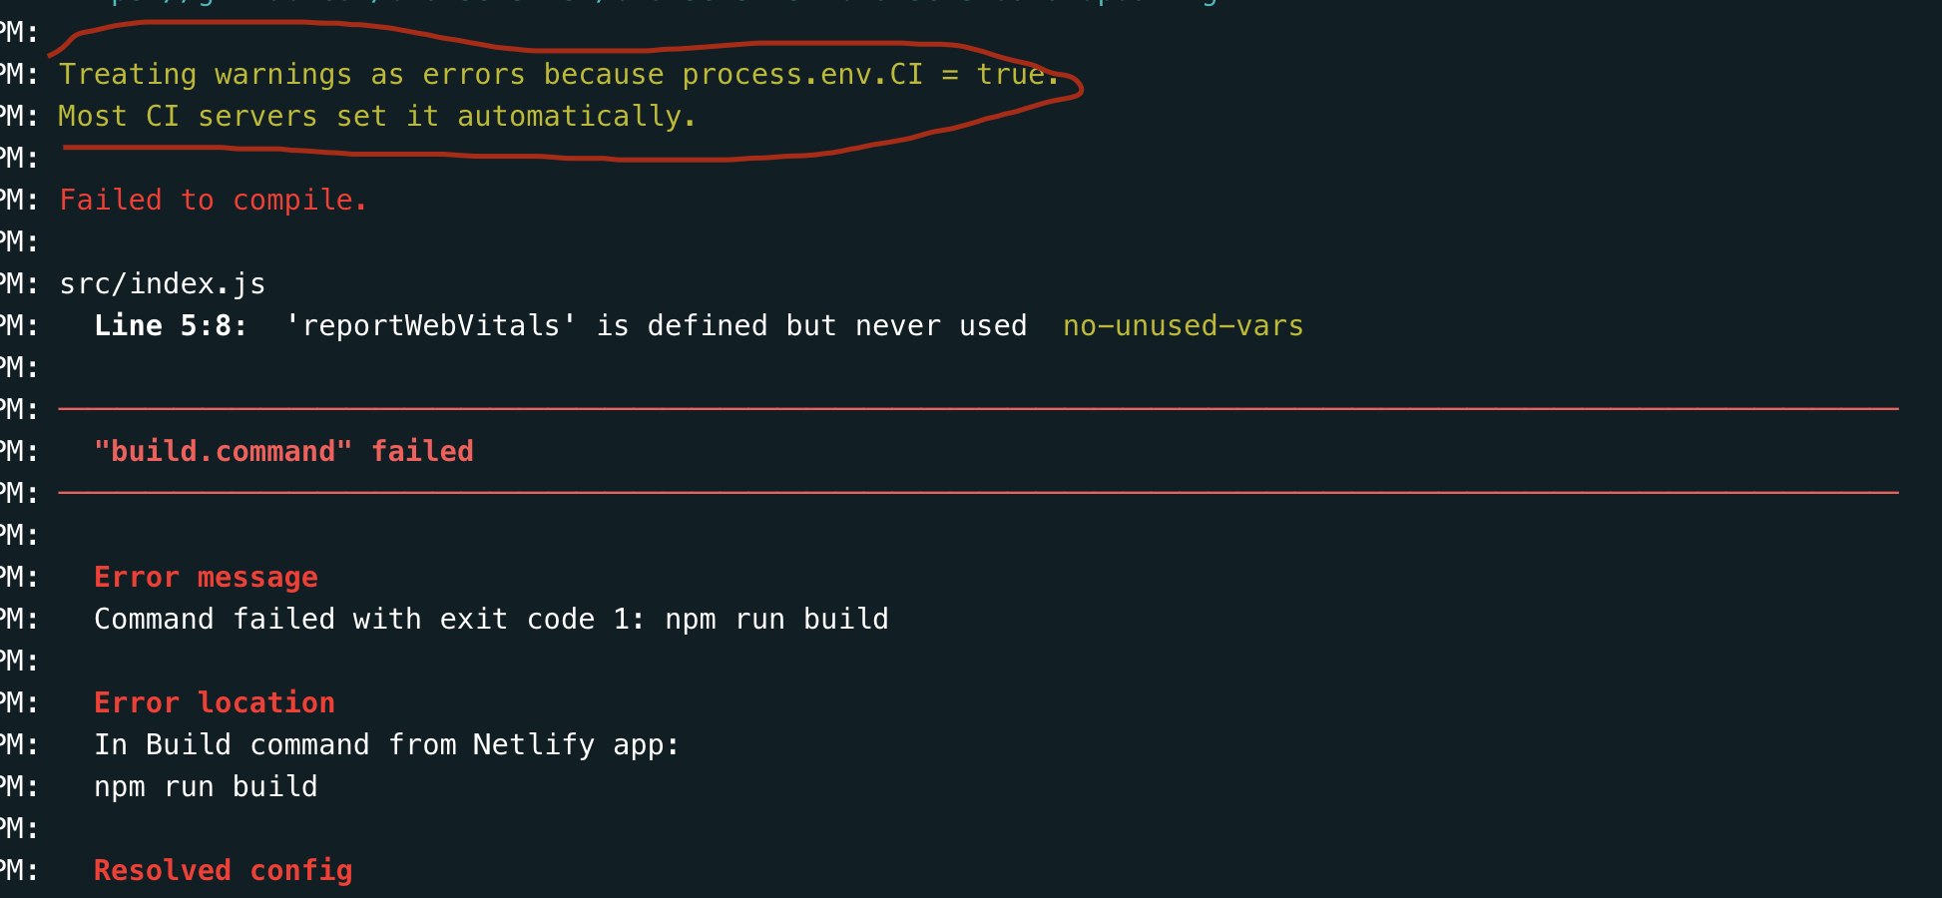Click the '"build.command"' text in the failure header

tap(223, 452)
